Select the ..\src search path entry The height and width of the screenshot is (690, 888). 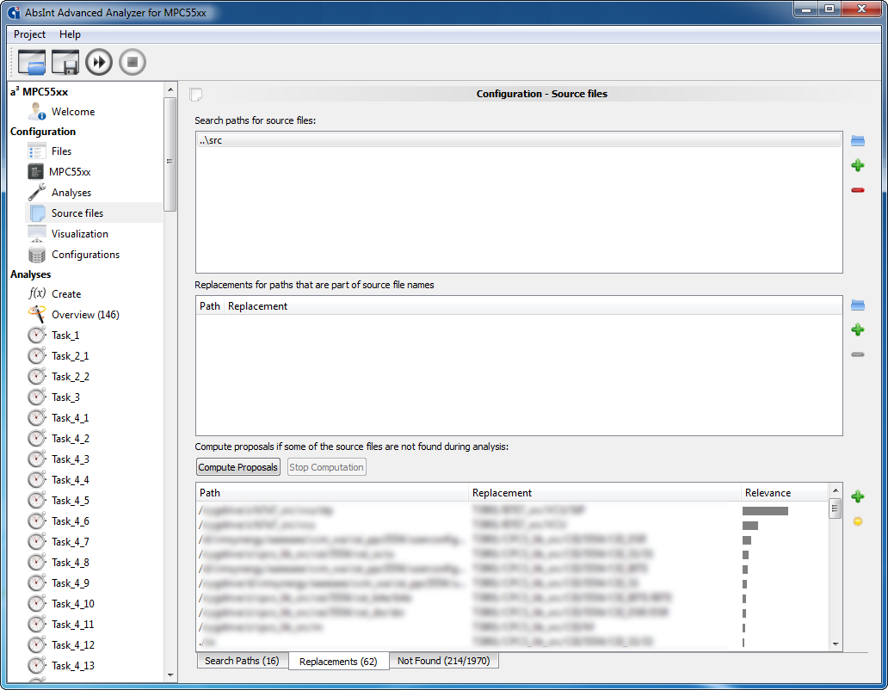coord(519,140)
